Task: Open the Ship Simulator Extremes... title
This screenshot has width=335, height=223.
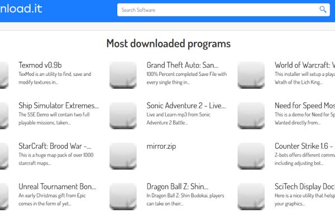Action: tap(59, 105)
